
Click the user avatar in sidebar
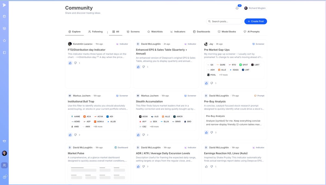tap(4, 153)
